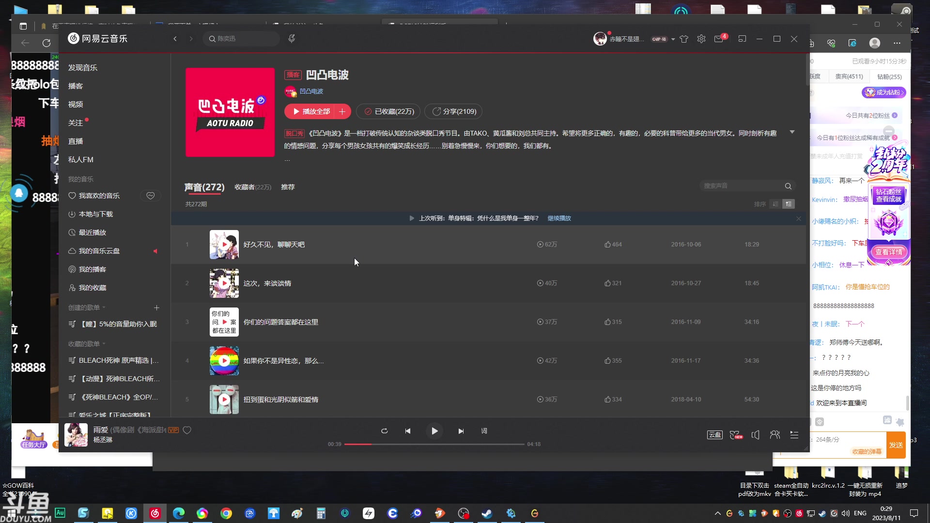Play episode 这次，来谈谈情 thumbnail

(224, 283)
